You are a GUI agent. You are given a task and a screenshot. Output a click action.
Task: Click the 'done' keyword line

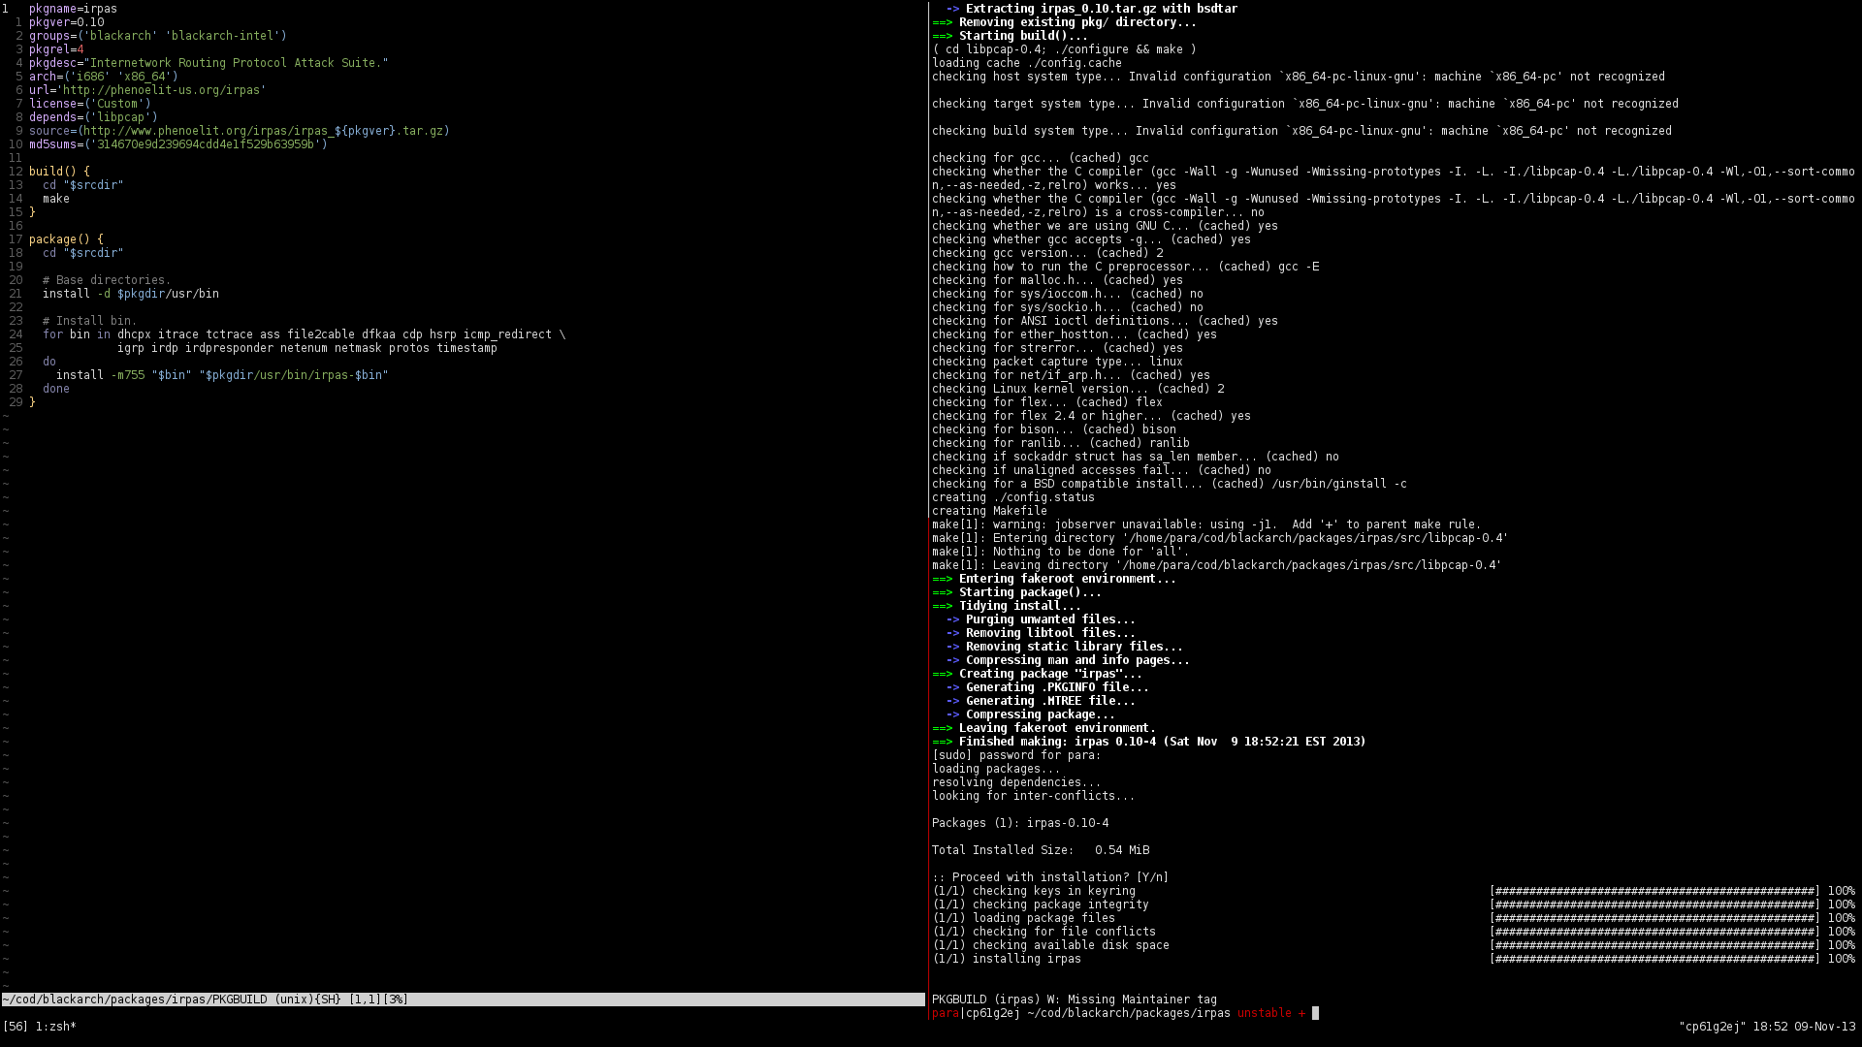tap(56, 389)
